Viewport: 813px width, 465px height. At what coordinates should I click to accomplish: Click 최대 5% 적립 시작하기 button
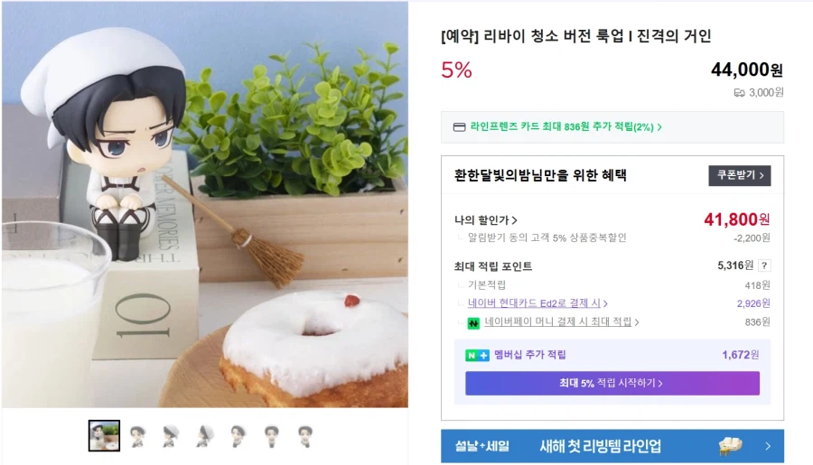click(x=612, y=383)
